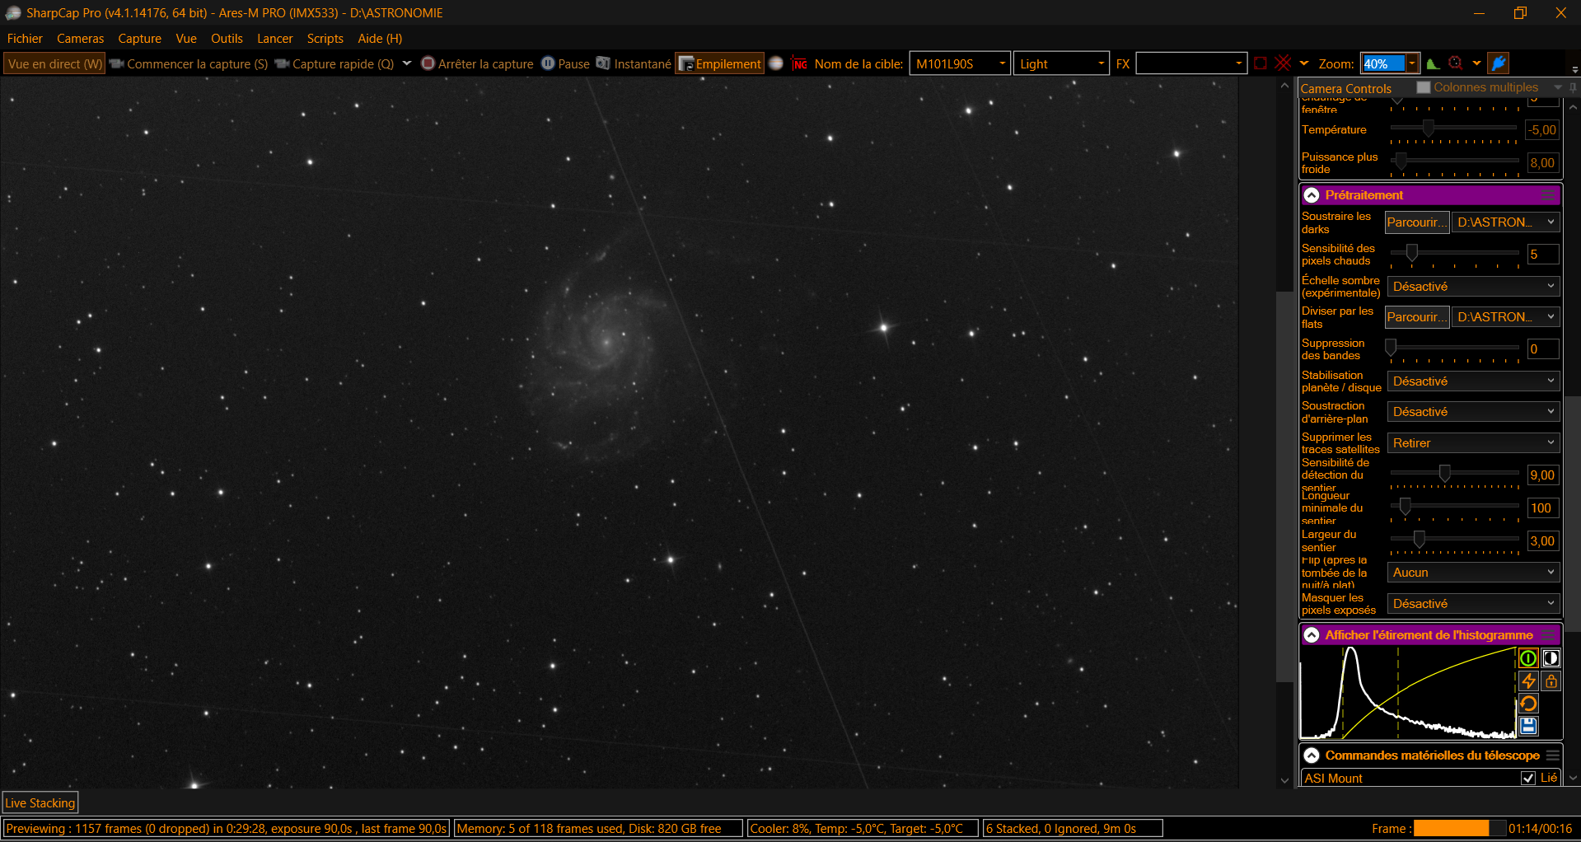Click the Instantané label

pos(643,63)
